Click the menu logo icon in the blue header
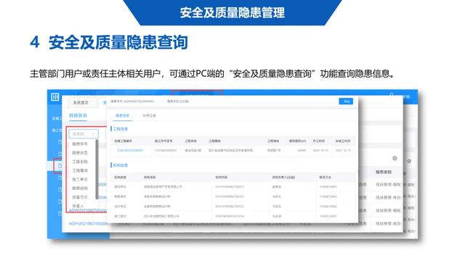This screenshot has width=465, height=261. (55, 96)
